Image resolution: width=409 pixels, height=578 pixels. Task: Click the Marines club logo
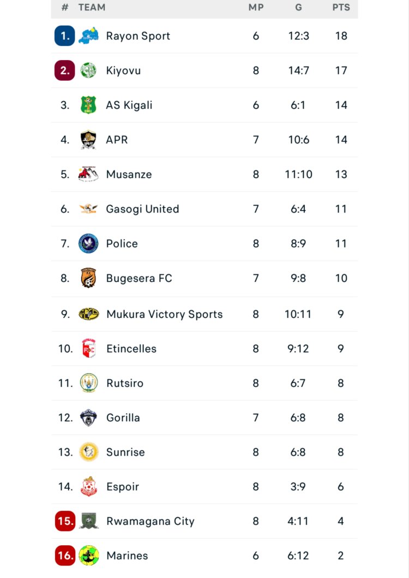click(88, 556)
